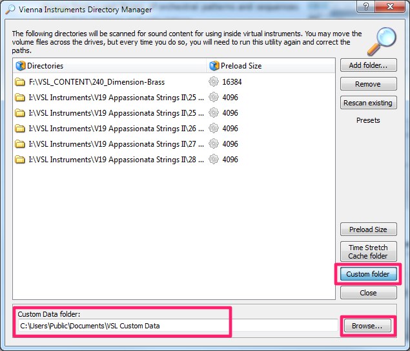Click the gear icon in the Strings II\26 row
410x351 pixels.
[214, 128]
